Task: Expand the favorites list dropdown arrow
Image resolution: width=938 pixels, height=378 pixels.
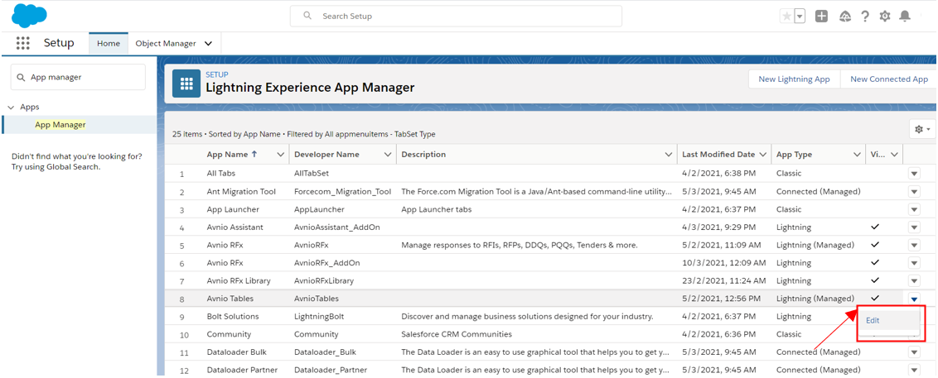Action: click(800, 17)
